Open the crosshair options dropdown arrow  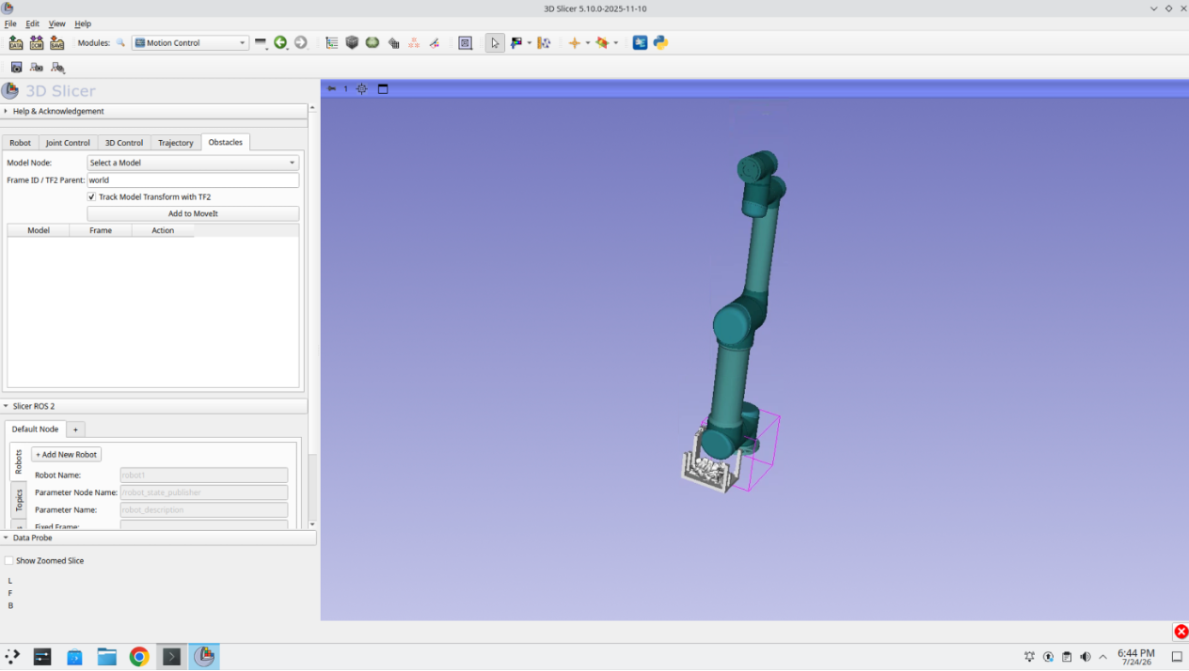coord(588,43)
